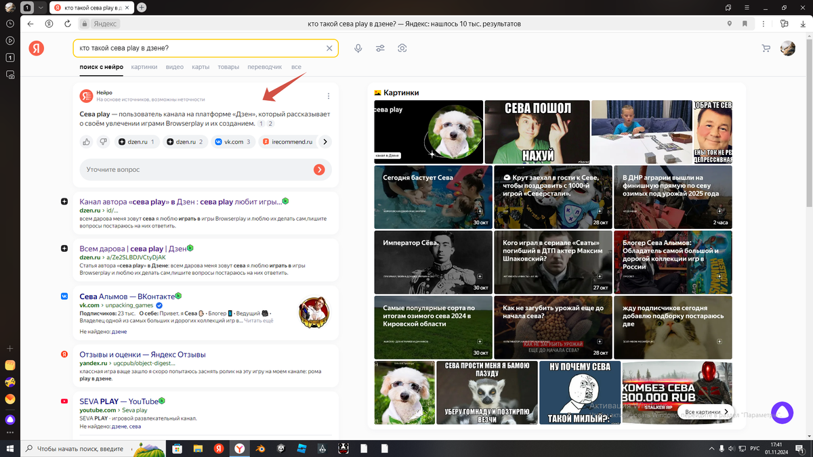
Task: Open the все tab
Action: (x=296, y=67)
